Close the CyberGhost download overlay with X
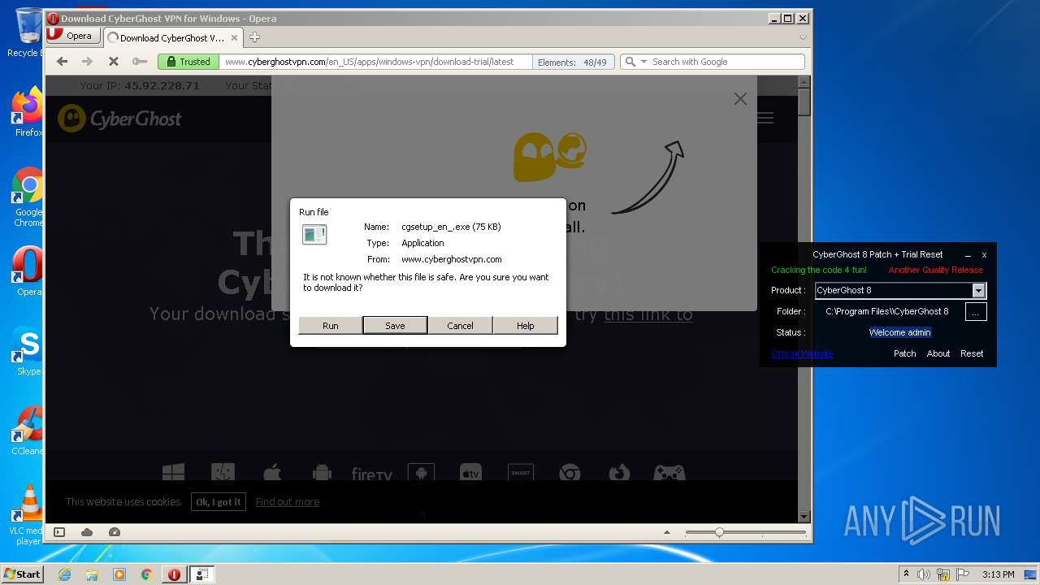This screenshot has width=1040, height=585. [740, 98]
